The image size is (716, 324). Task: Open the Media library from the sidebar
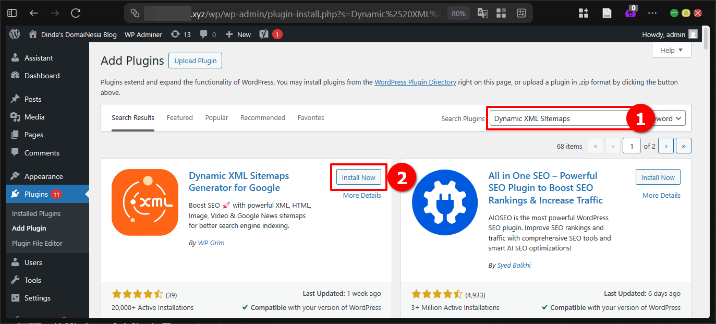point(33,116)
